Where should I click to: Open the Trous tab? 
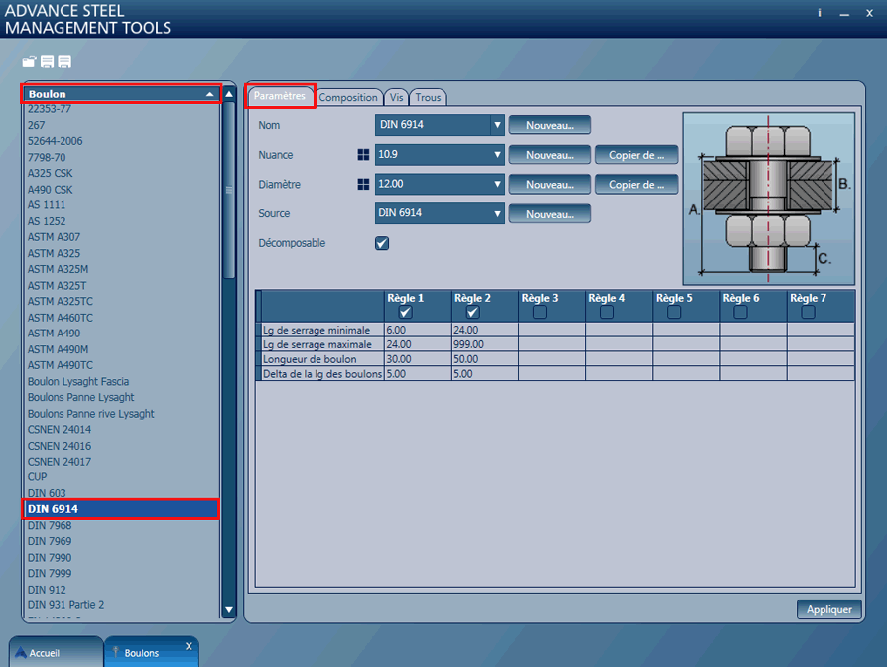pyautogui.click(x=428, y=97)
